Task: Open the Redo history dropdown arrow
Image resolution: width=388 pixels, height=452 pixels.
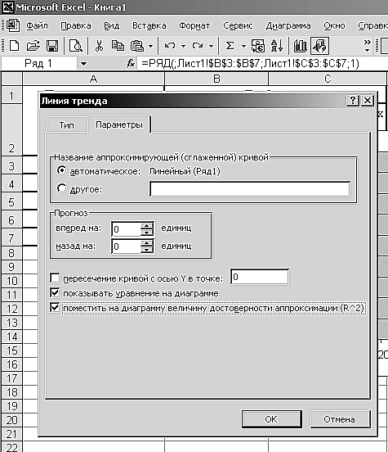Action: coord(211,46)
